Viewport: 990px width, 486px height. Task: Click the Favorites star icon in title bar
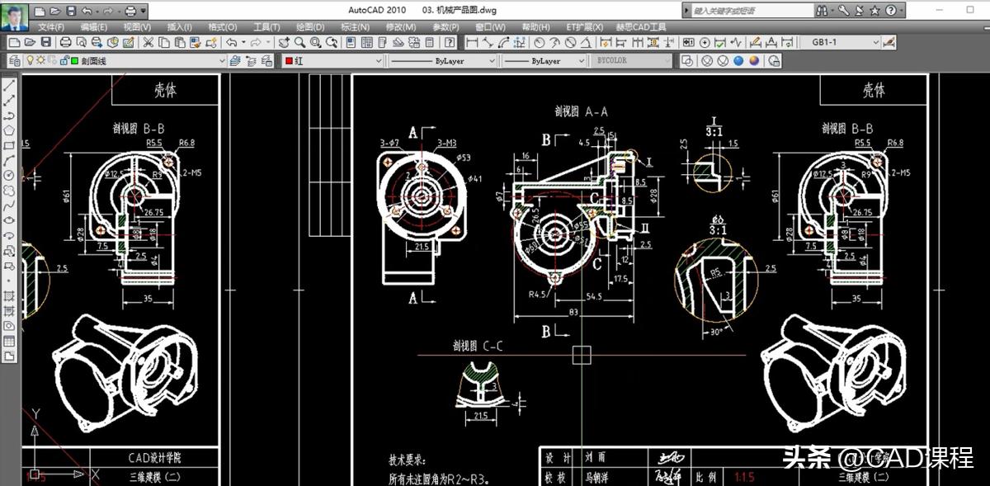pyautogui.click(x=874, y=11)
